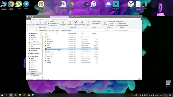The height and width of the screenshot is (97, 173).
Task: Open the Easy access (Простой доступ) dropdown
Action: tap(96, 23)
